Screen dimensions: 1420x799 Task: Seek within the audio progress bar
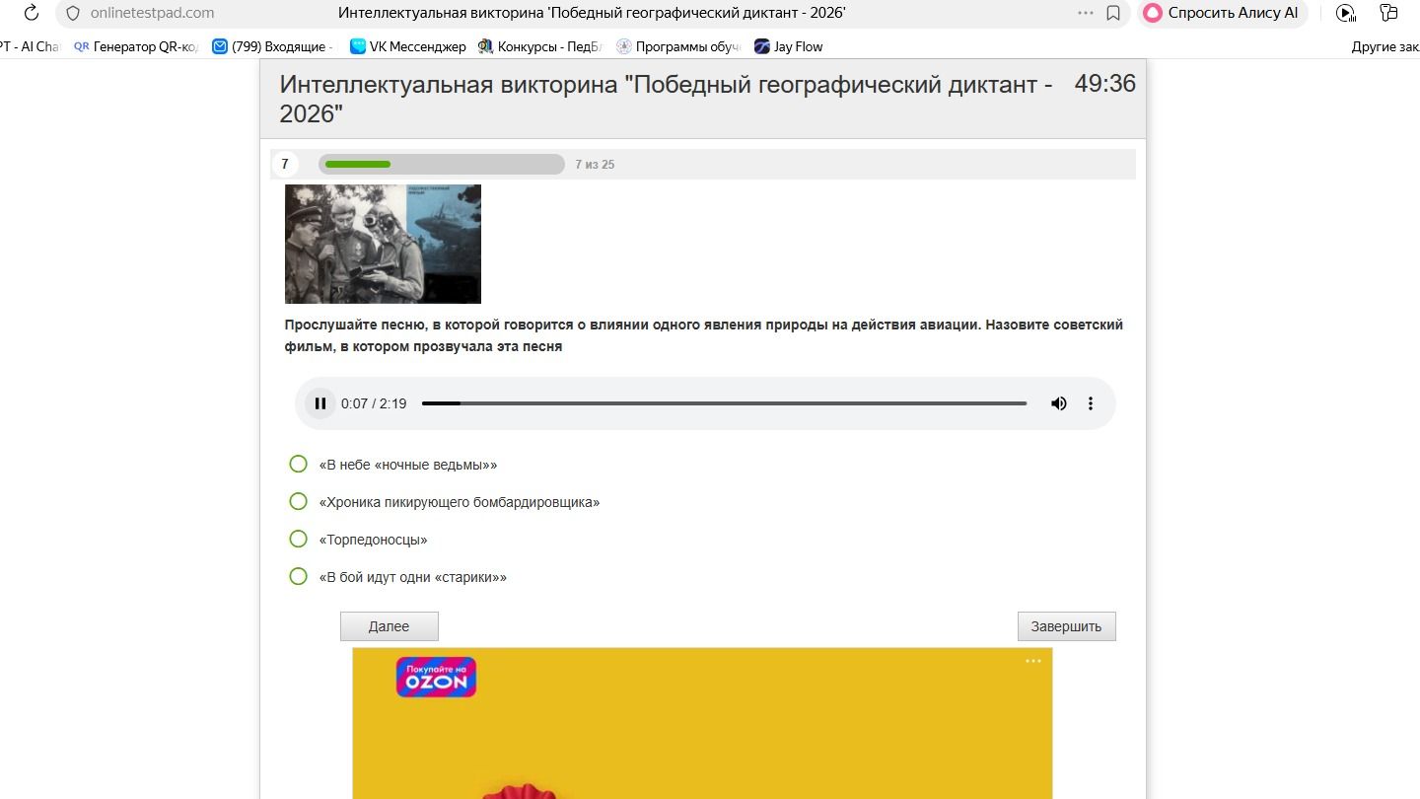click(724, 403)
